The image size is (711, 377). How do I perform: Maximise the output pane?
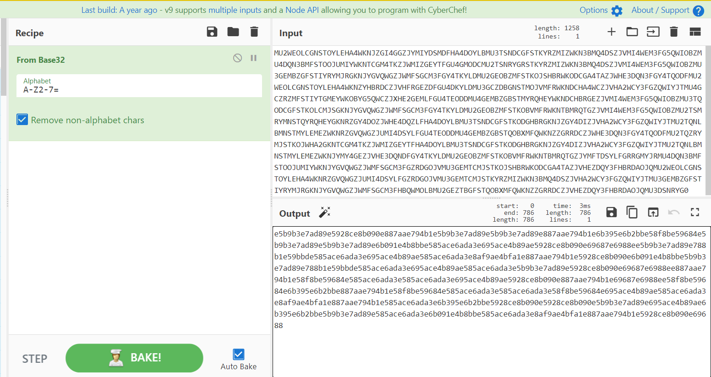(695, 212)
